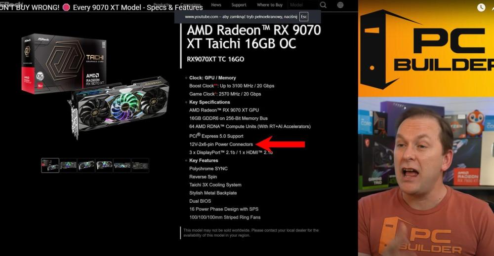Click the Watch Later clock icon
Viewport: 494px width, 256px height.
point(481,7)
